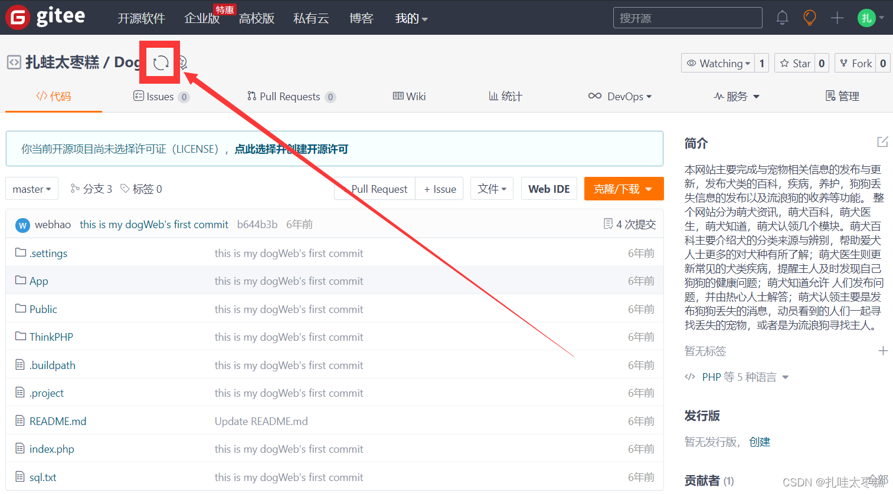The image size is (893, 494).
Task: Open the 克隆/下载 dropdown
Action: [x=624, y=189]
